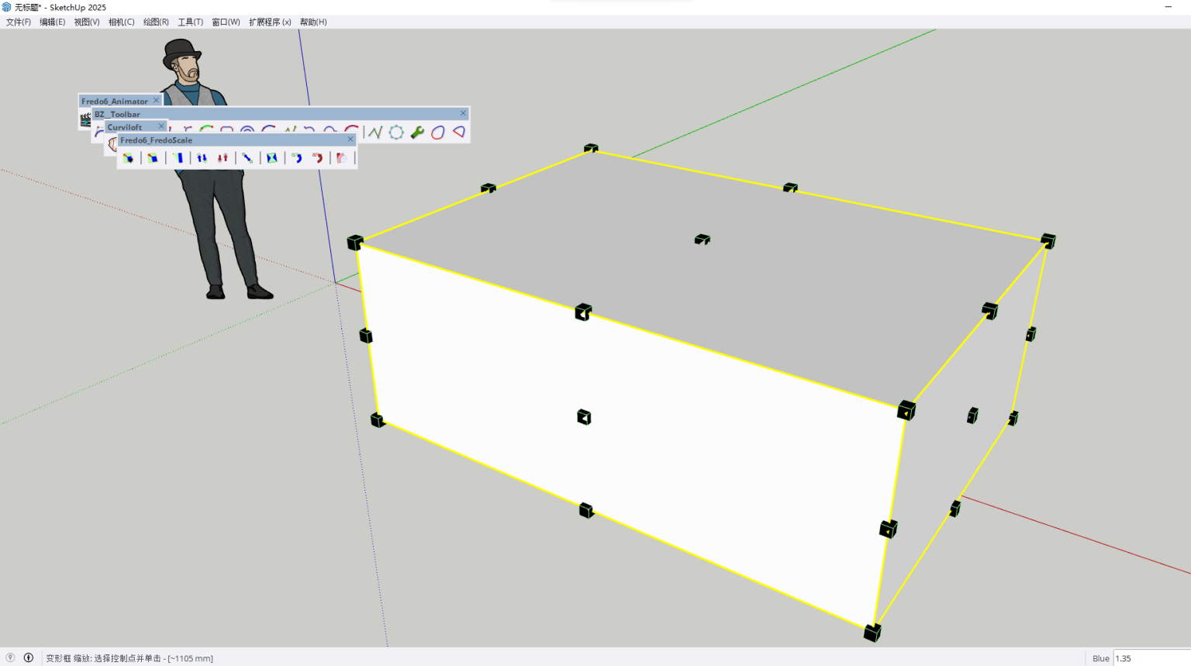The height and width of the screenshot is (666, 1191).
Task: Select the first box scaling tool in FredoScale
Action: pyautogui.click(x=128, y=157)
